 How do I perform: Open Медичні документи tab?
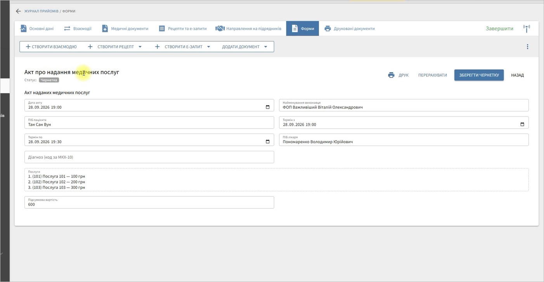pyautogui.click(x=125, y=28)
